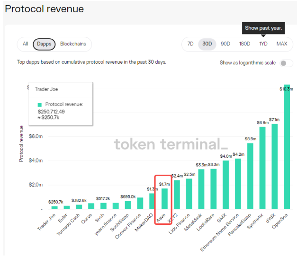Click the OpenSea axis label
This screenshot has height=256, width=297.
pyautogui.click(x=279, y=221)
